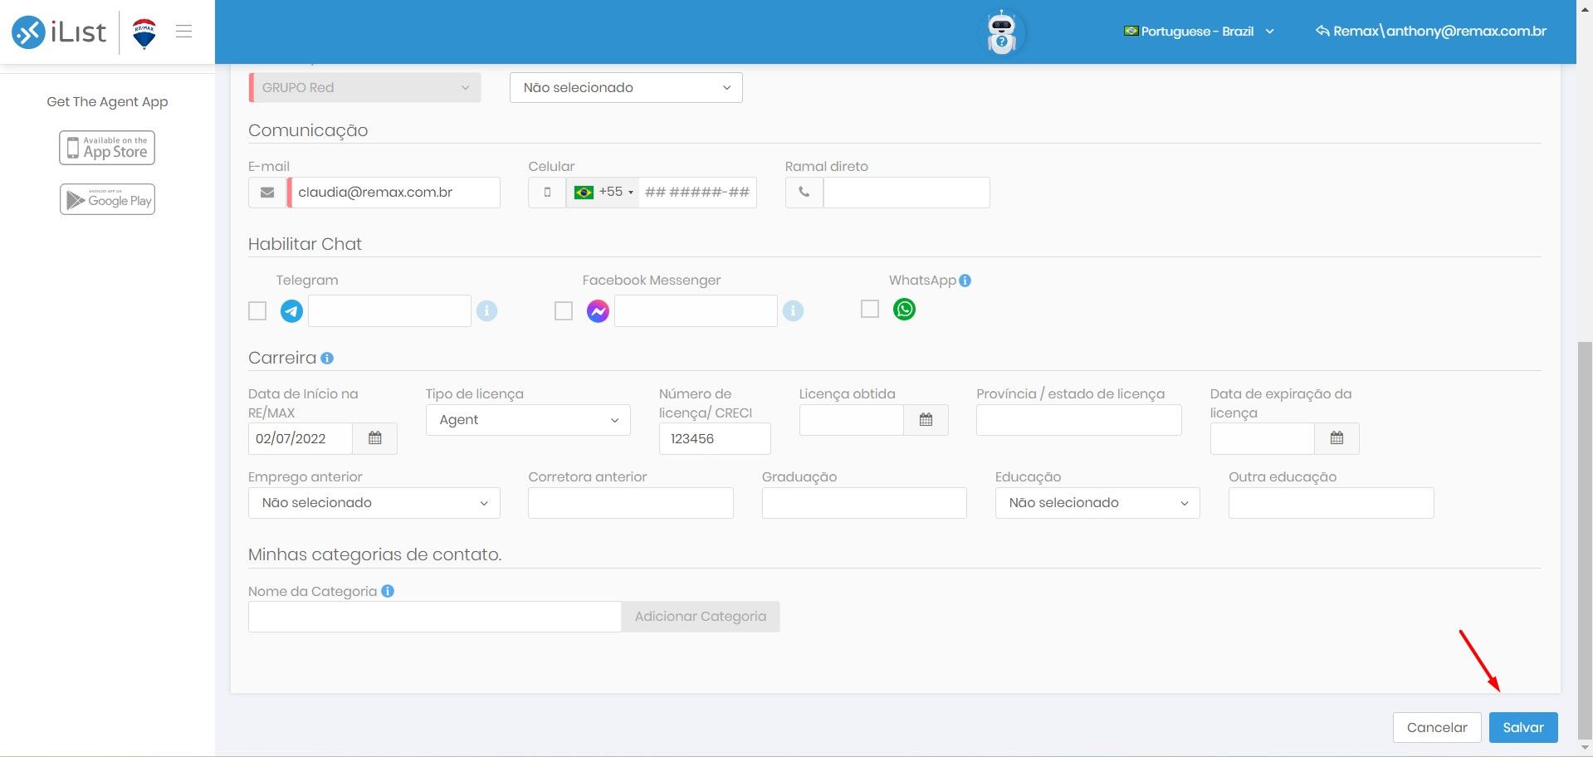Image resolution: width=1593 pixels, height=757 pixels.
Task: Click the WhatsApp green logo icon
Action: coord(904,310)
